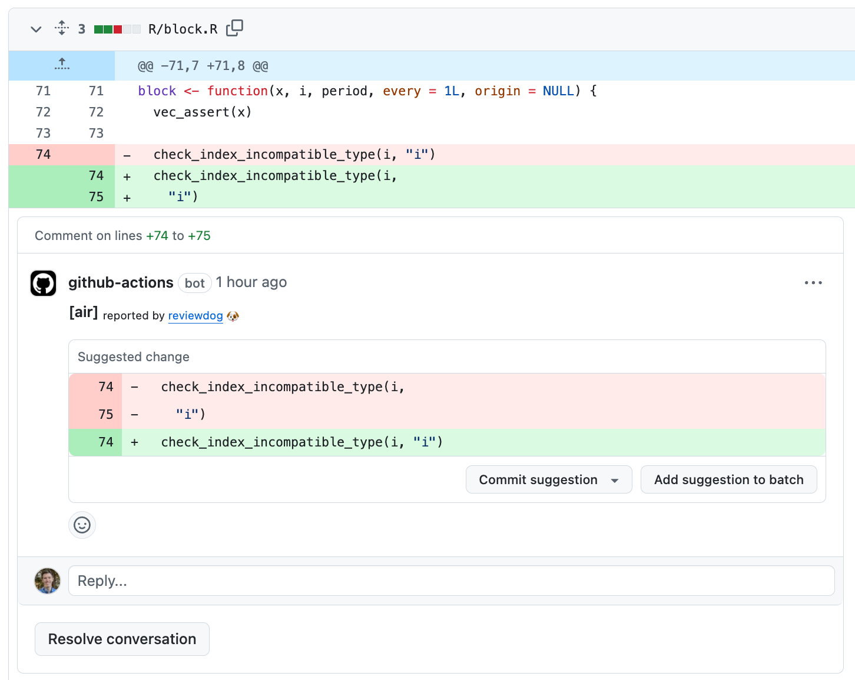The width and height of the screenshot is (855, 680).
Task: Select deleted line number 74 in the diff
Action: point(44,155)
